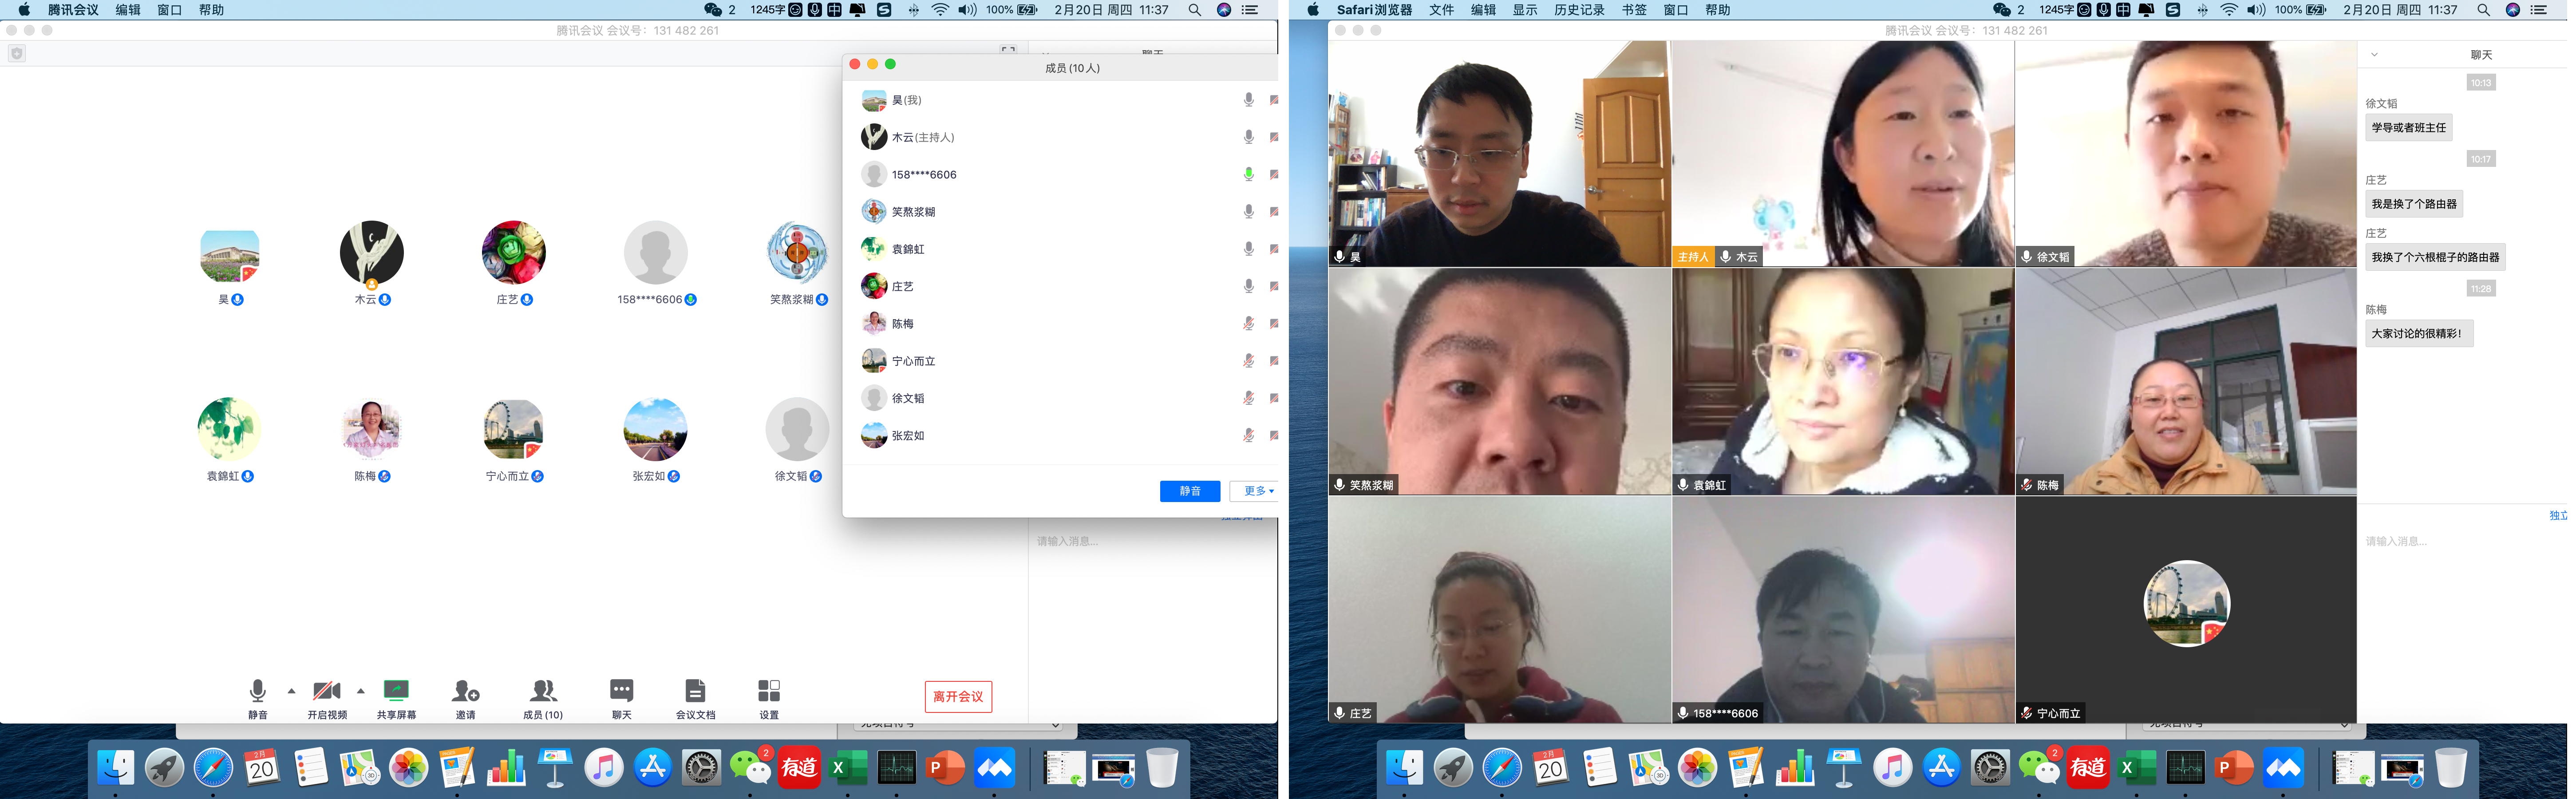Viewport: 2576px width, 799px height.
Task: Open the 文件 menu in Safari's menu bar
Action: (x=1442, y=10)
